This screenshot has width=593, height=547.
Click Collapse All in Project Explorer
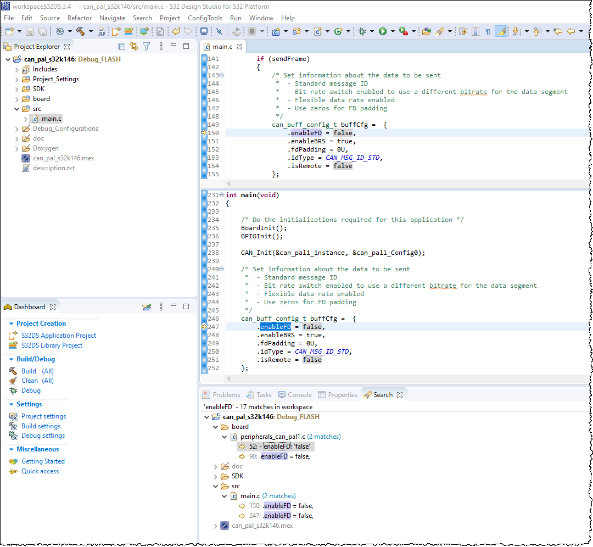coord(122,47)
